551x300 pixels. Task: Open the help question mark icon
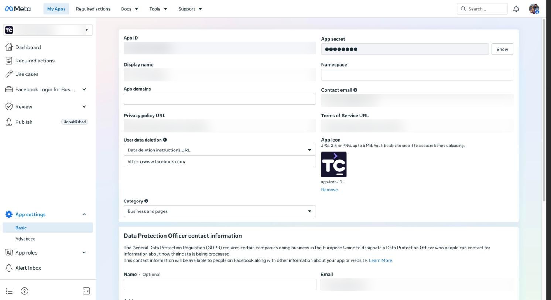(24, 291)
